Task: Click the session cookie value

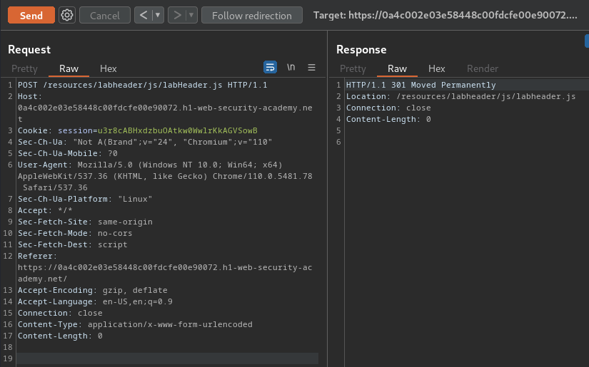Action: pos(177,130)
